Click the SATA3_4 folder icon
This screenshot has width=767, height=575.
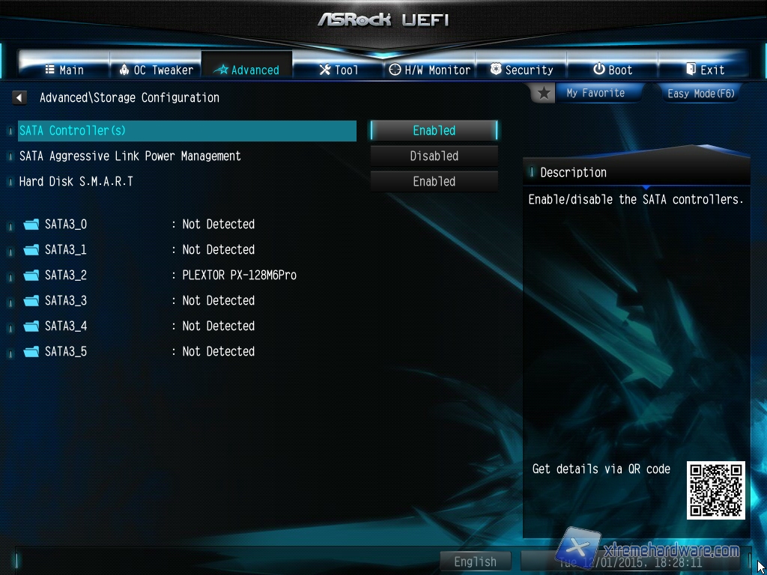pos(31,326)
